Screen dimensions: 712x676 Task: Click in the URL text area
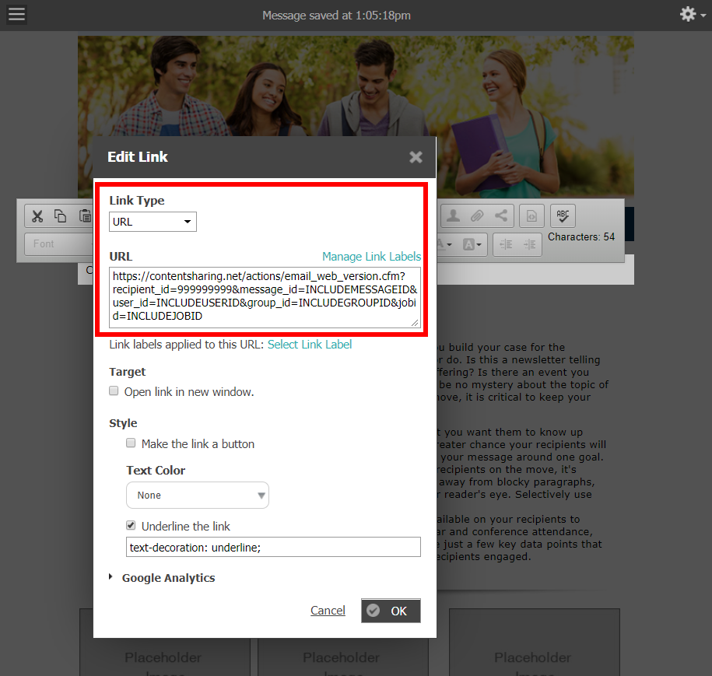265,296
